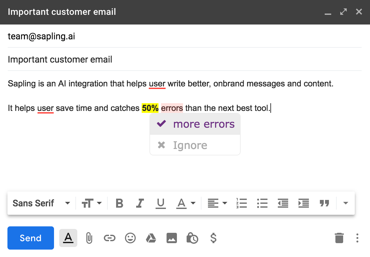Send the email with the Send button
The width and height of the screenshot is (370, 257).
(31, 238)
